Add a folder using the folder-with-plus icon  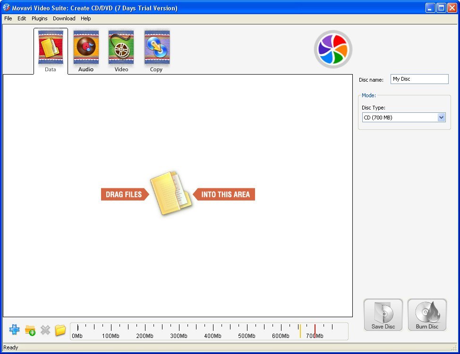click(x=30, y=330)
